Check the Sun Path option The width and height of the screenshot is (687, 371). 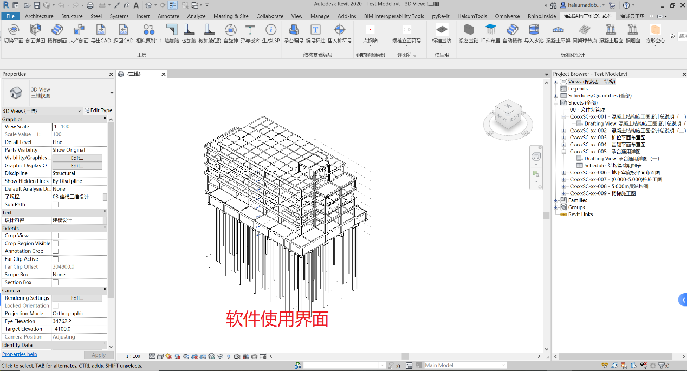click(x=55, y=205)
